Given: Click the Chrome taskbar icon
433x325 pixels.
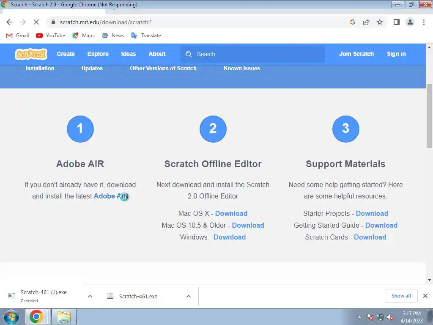Looking at the screenshot, I should [x=36, y=317].
